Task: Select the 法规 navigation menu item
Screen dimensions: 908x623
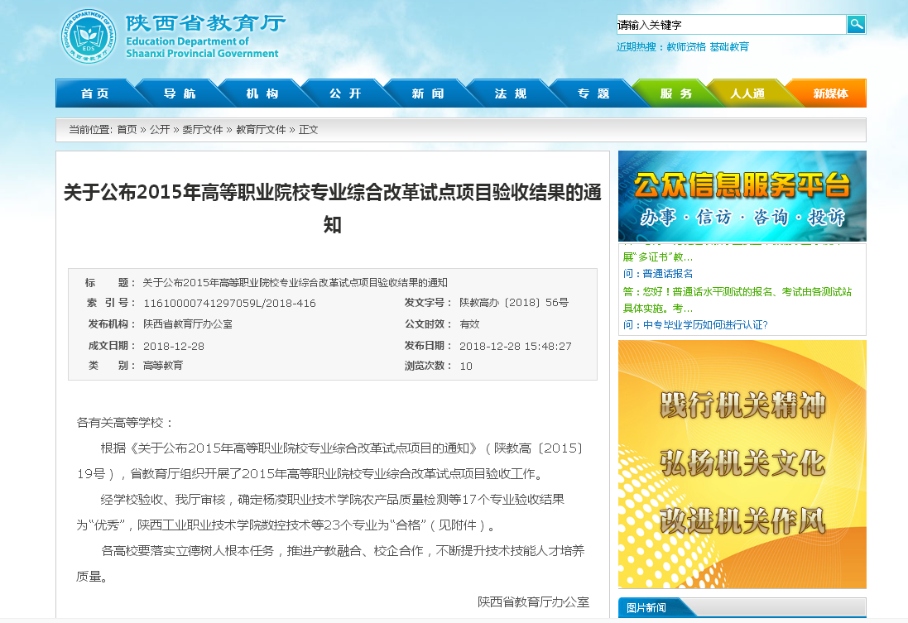Action: 510,93
